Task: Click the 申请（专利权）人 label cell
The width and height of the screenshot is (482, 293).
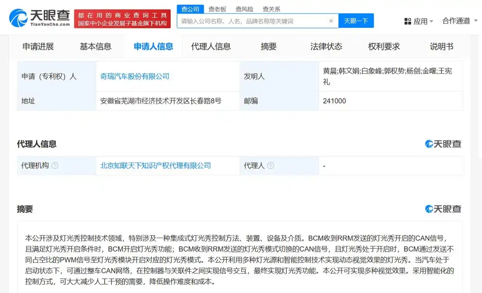Action: (57, 76)
